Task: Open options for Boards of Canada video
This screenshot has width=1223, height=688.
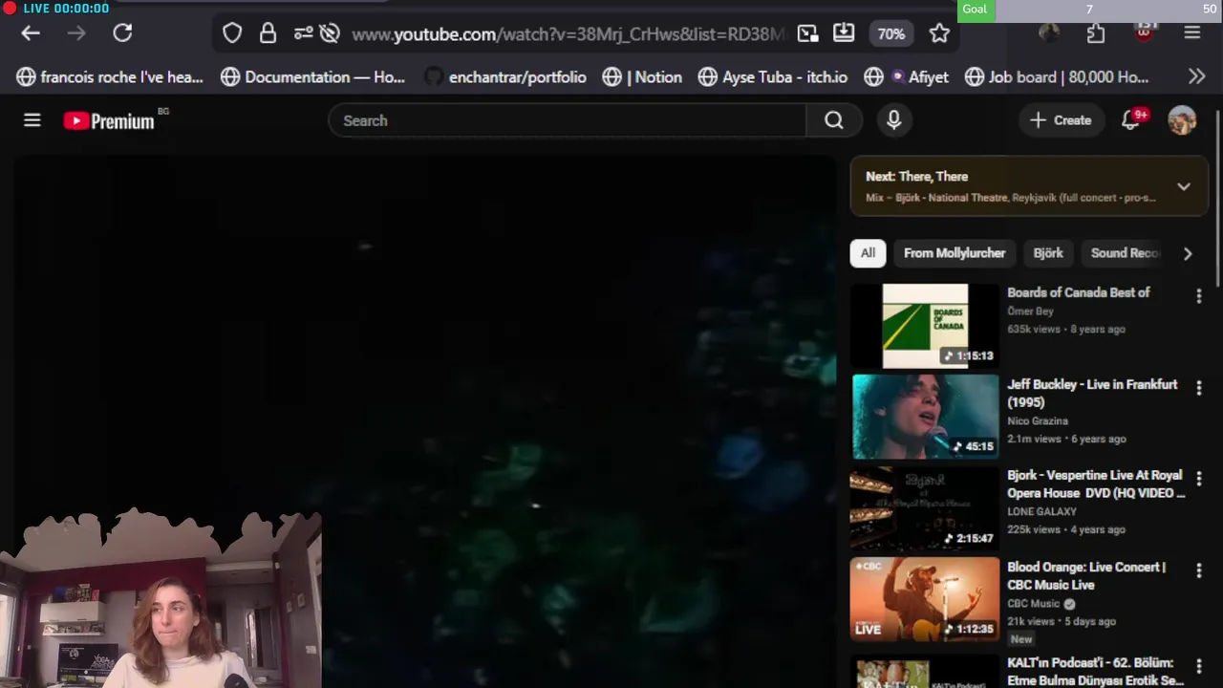Action: 1199,297
